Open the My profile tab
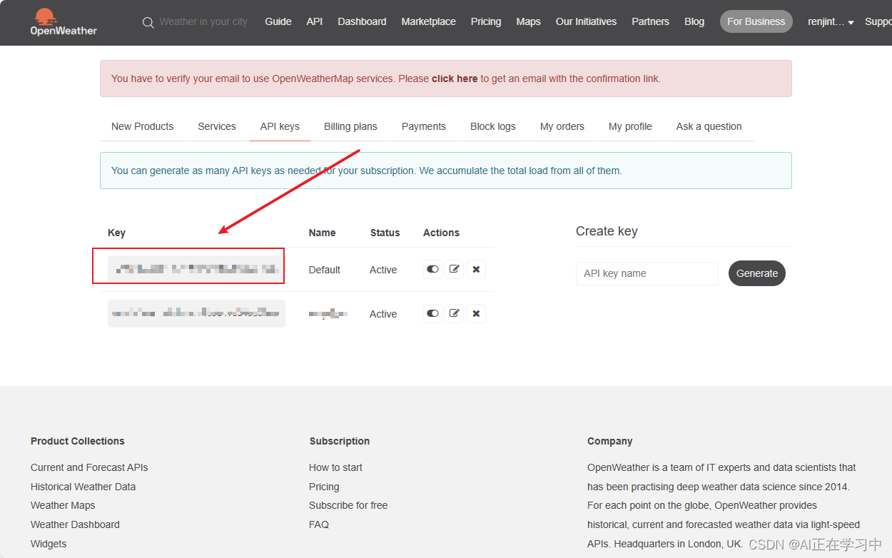 (x=630, y=126)
